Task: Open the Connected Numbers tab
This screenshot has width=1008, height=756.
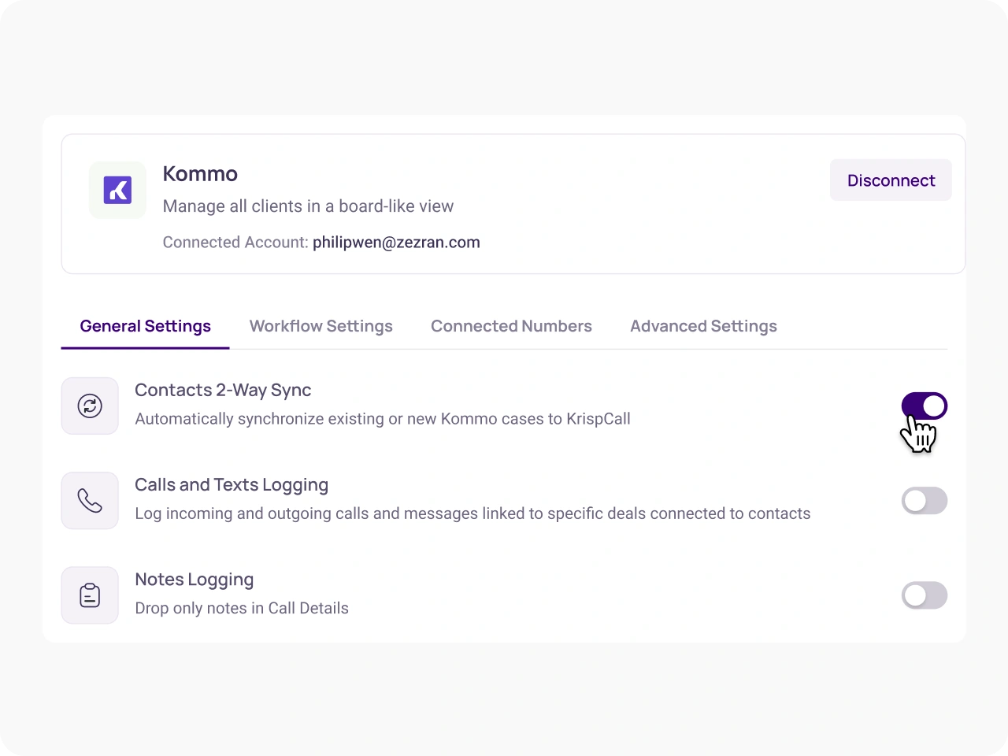Action: click(511, 326)
